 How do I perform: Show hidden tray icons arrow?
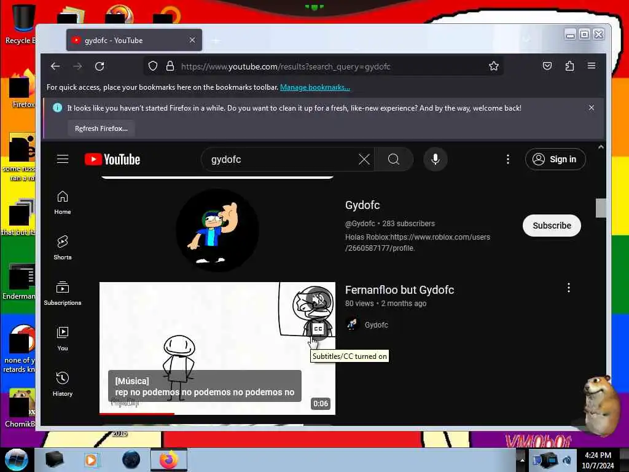tap(522, 460)
